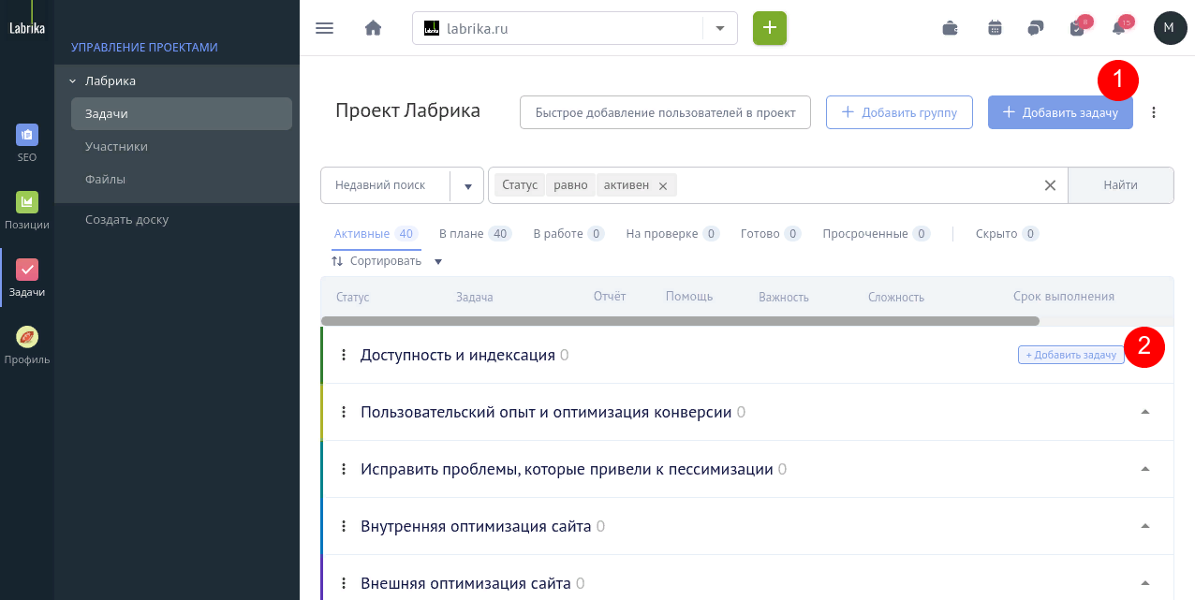Collapse the Внешняя оптимизация сайта group
1195x600 pixels.
(1144, 583)
